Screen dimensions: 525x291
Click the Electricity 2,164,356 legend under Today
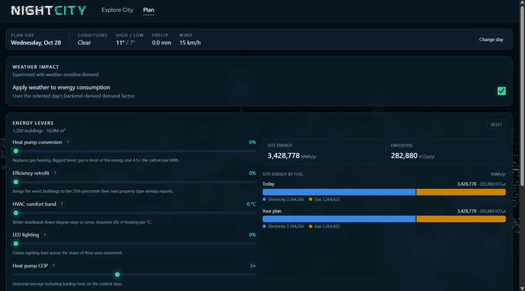click(283, 199)
